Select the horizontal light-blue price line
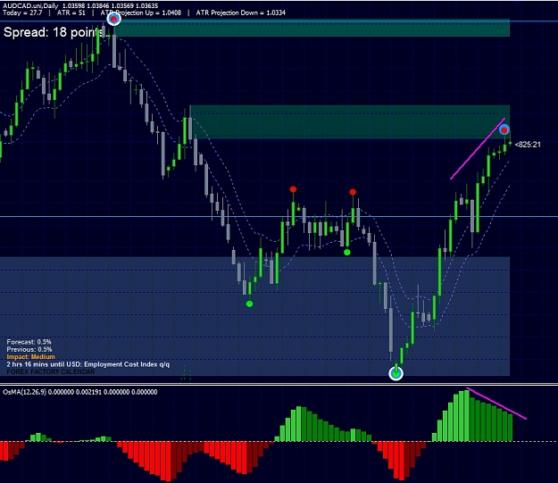Viewport: 558px width, 483px height. click(279, 216)
